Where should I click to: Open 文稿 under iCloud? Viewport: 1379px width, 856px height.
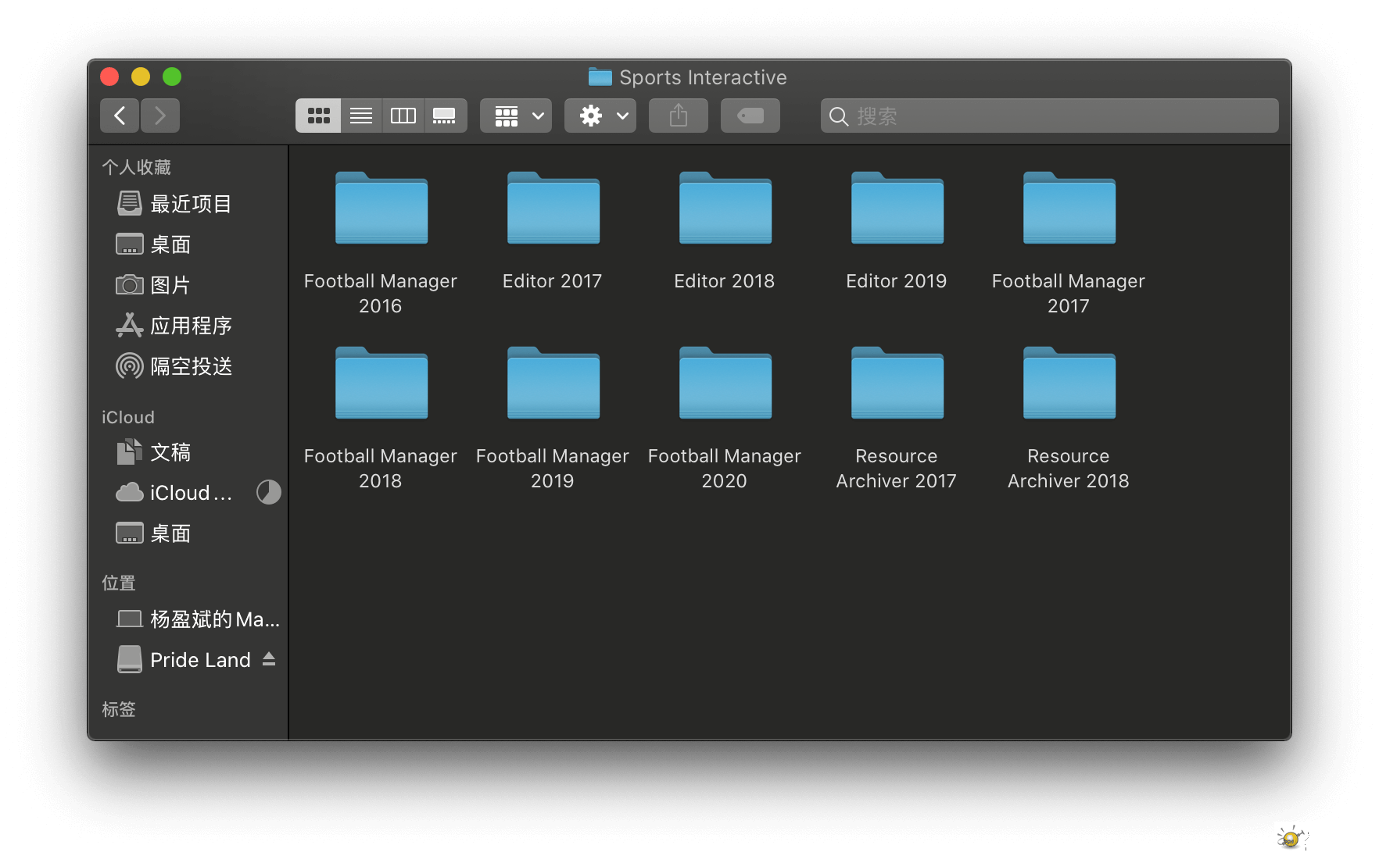click(x=188, y=452)
